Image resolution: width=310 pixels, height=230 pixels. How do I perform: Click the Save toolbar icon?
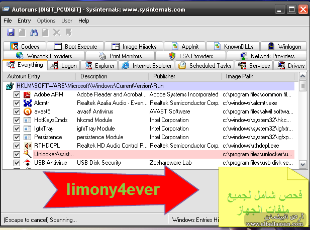pos(11,33)
